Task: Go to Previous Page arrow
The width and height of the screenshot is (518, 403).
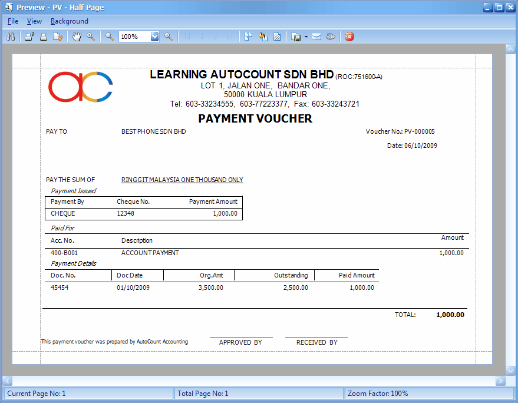Action: click(201, 37)
